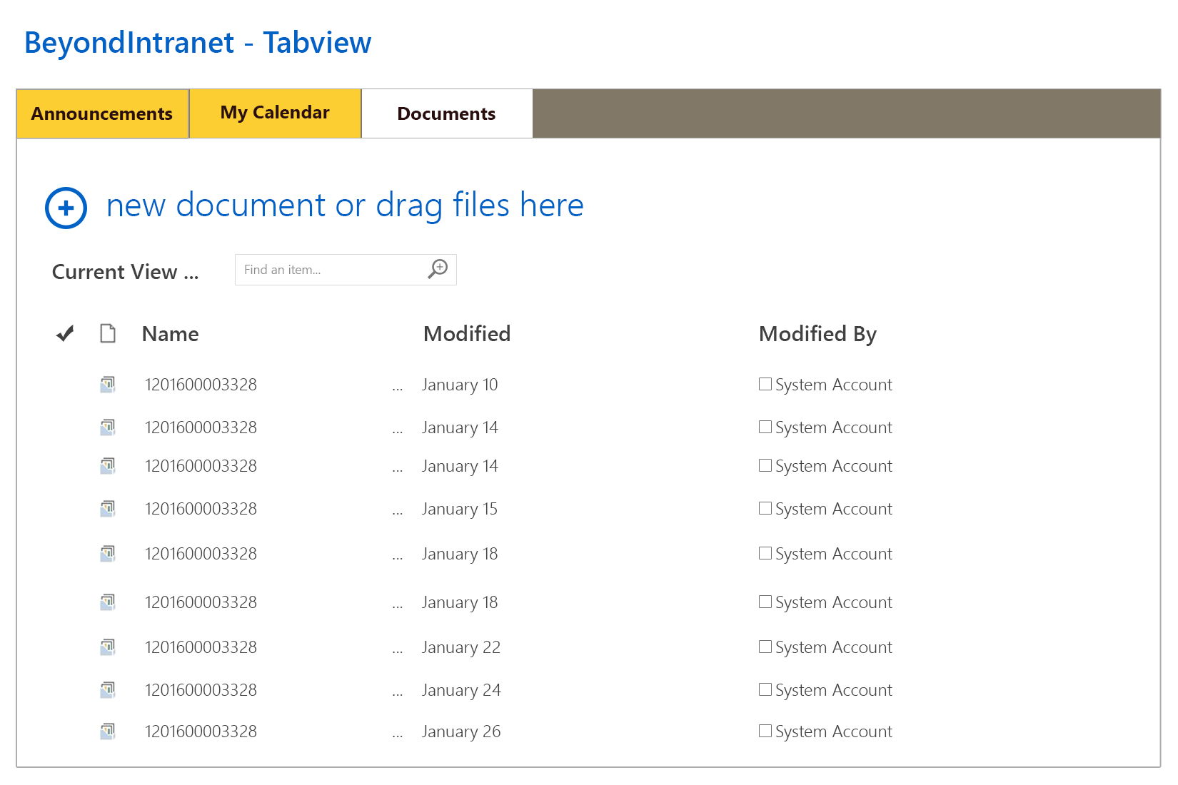Tick the System Account box for January 24
This screenshot has width=1178, height=785.
(765, 689)
